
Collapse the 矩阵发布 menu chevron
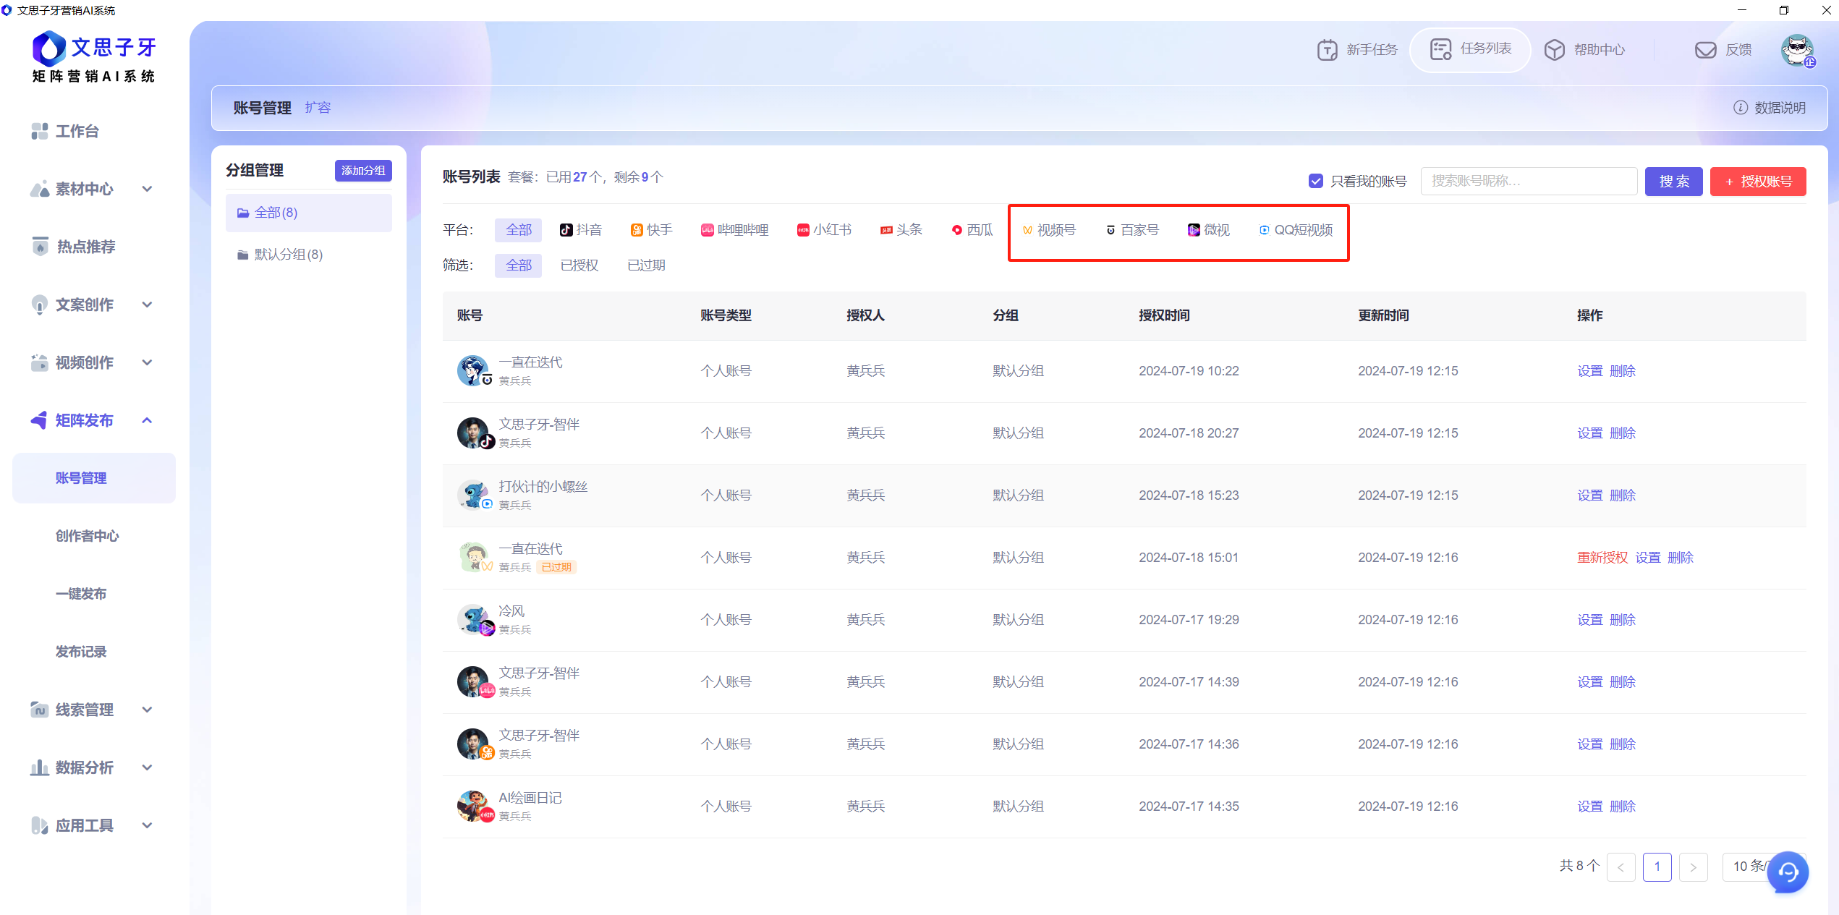(x=148, y=420)
